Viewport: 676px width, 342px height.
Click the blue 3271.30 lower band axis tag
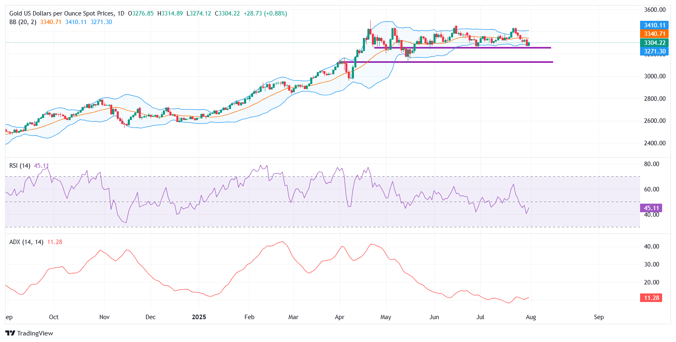654,51
